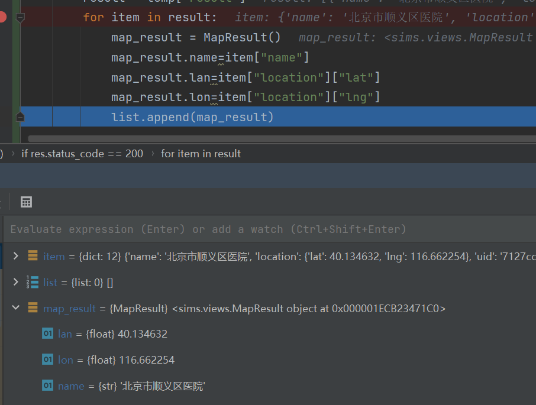Click the field icon beside lan
Image resolution: width=536 pixels, height=405 pixels.
point(47,333)
